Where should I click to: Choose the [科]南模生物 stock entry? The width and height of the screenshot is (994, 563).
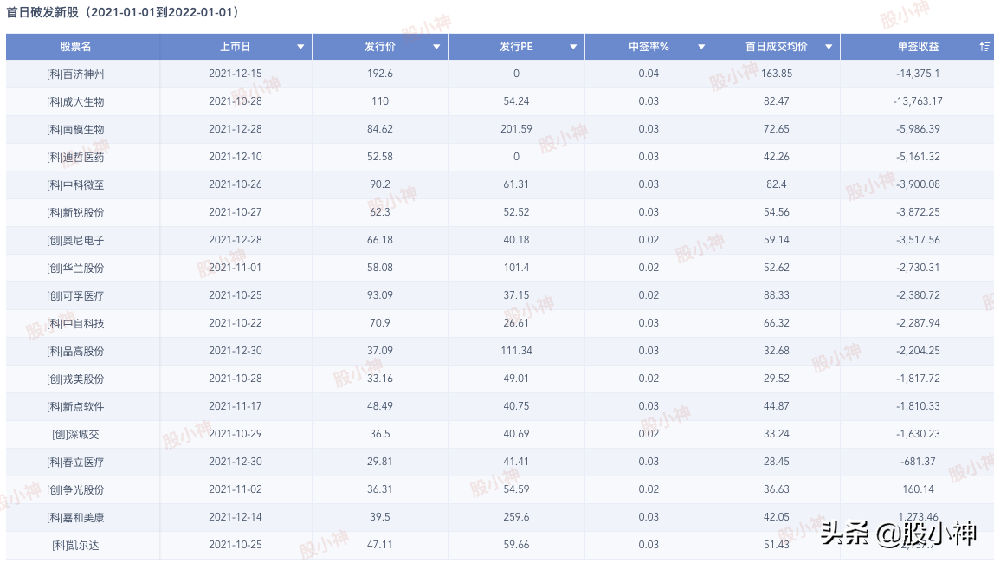point(75,130)
